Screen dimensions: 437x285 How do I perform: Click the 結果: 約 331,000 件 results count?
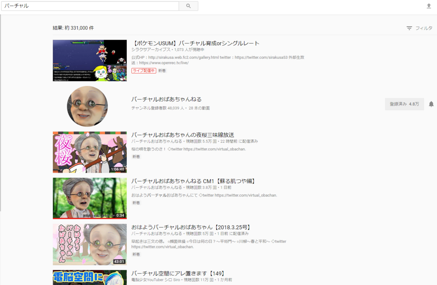[73, 28]
